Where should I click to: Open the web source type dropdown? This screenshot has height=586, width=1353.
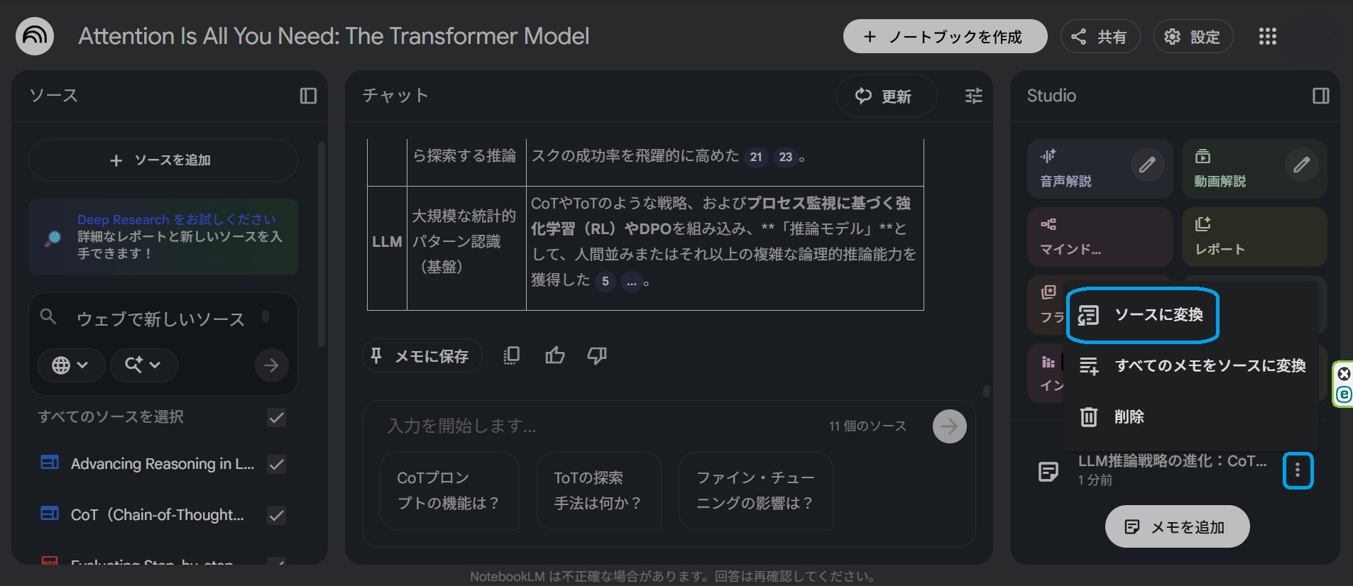(x=70, y=365)
